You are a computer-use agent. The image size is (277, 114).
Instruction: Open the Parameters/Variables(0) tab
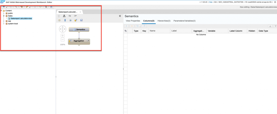184,21
